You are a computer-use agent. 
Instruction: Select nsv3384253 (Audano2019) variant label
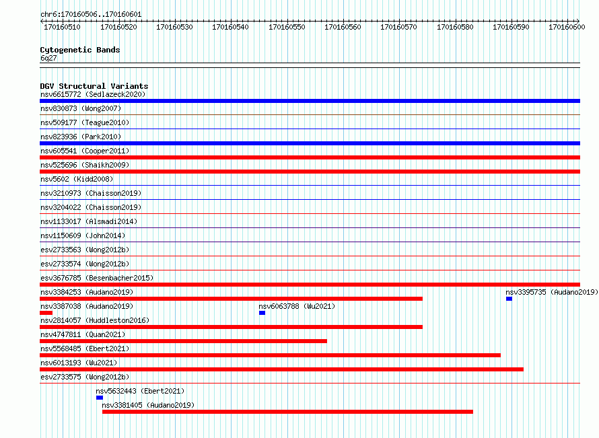(87, 292)
